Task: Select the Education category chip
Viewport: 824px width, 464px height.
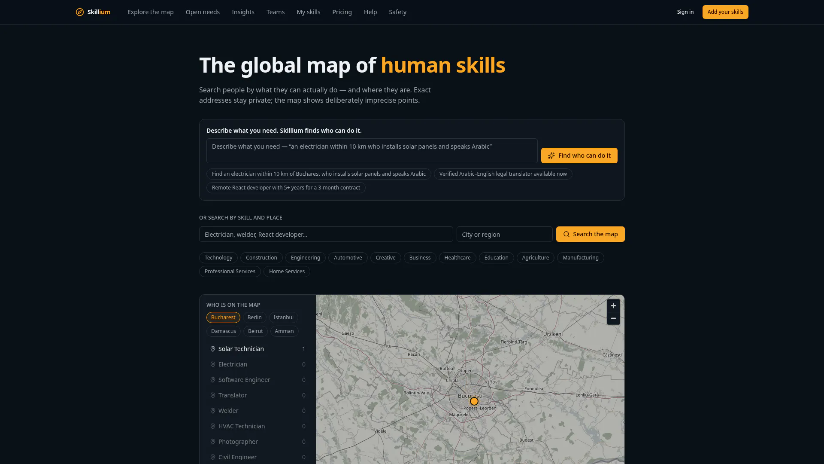Action: [x=497, y=258]
